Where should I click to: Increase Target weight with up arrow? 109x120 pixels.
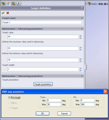pos(80,68)
